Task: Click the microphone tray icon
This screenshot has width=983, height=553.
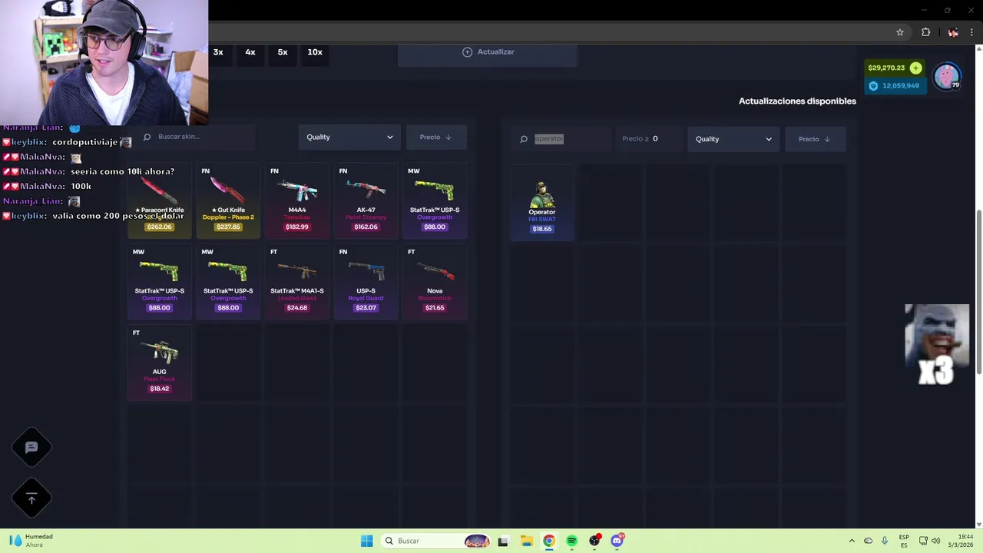Action: [885, 541]
